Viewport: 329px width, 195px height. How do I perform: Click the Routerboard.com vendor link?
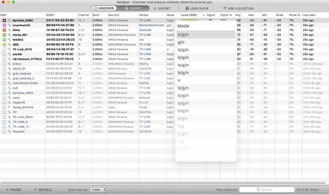pyautogui.click(x=152, y=25)
